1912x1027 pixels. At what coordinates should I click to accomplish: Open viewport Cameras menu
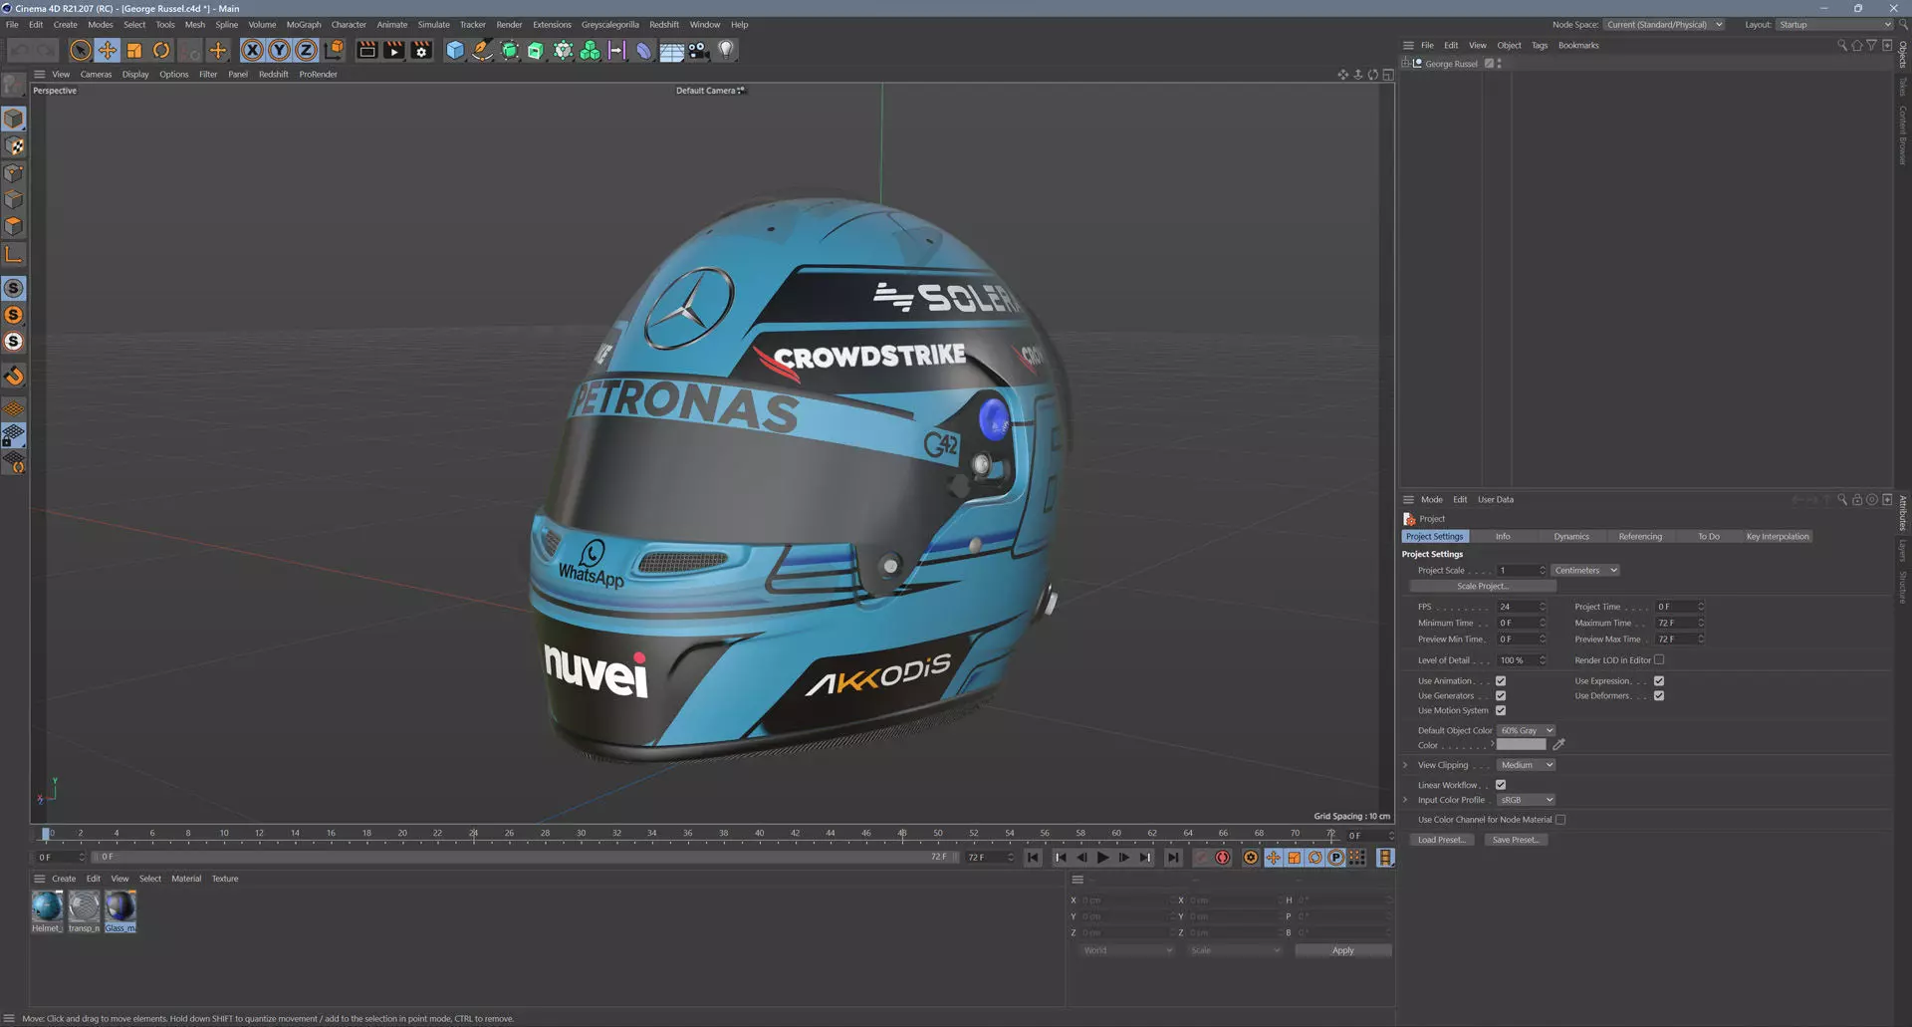coord(96,75)
